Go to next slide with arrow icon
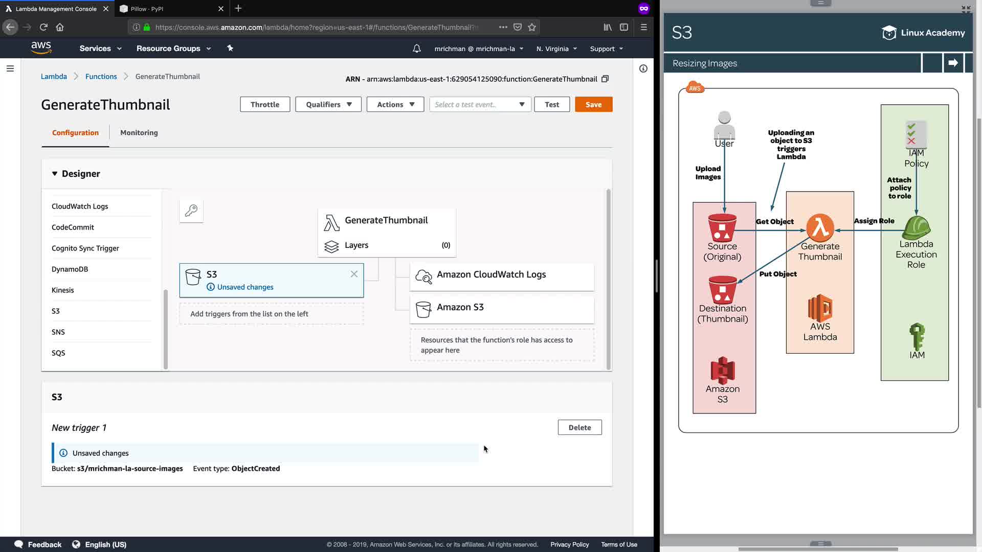 coord(953,63)
